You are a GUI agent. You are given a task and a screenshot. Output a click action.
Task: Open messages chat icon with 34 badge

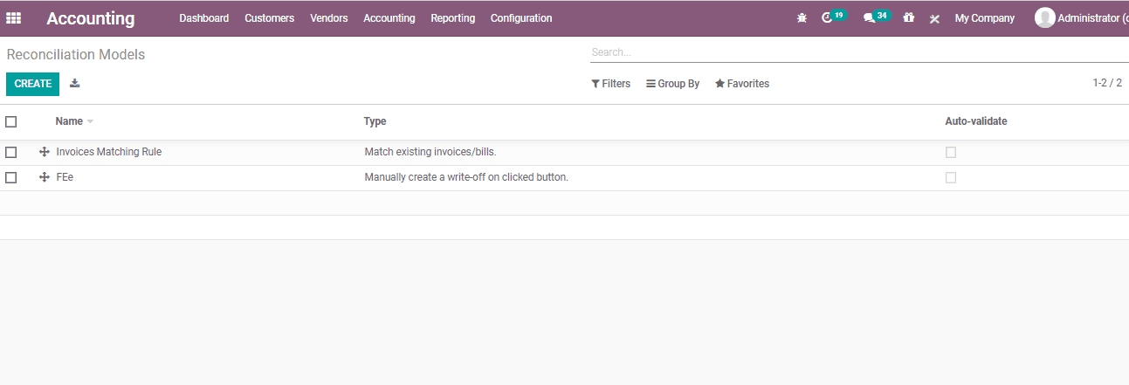(869, 18)
